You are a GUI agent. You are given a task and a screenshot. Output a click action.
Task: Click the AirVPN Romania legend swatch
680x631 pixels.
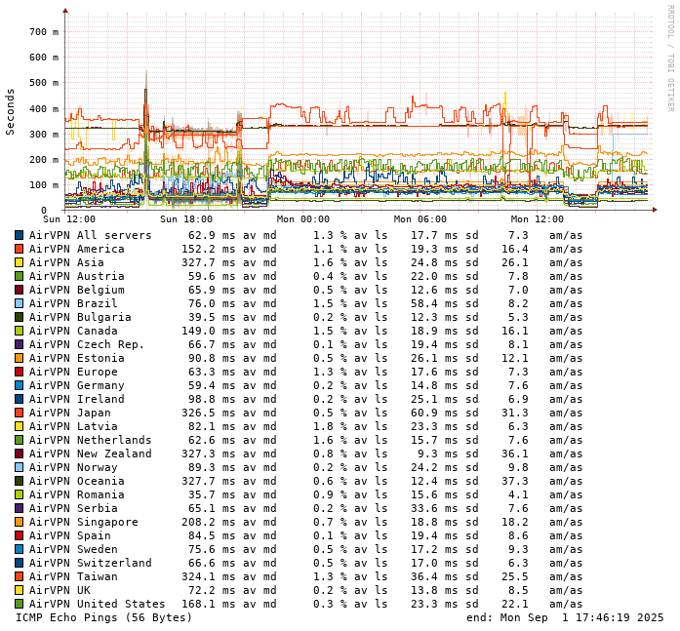(20, 494)
